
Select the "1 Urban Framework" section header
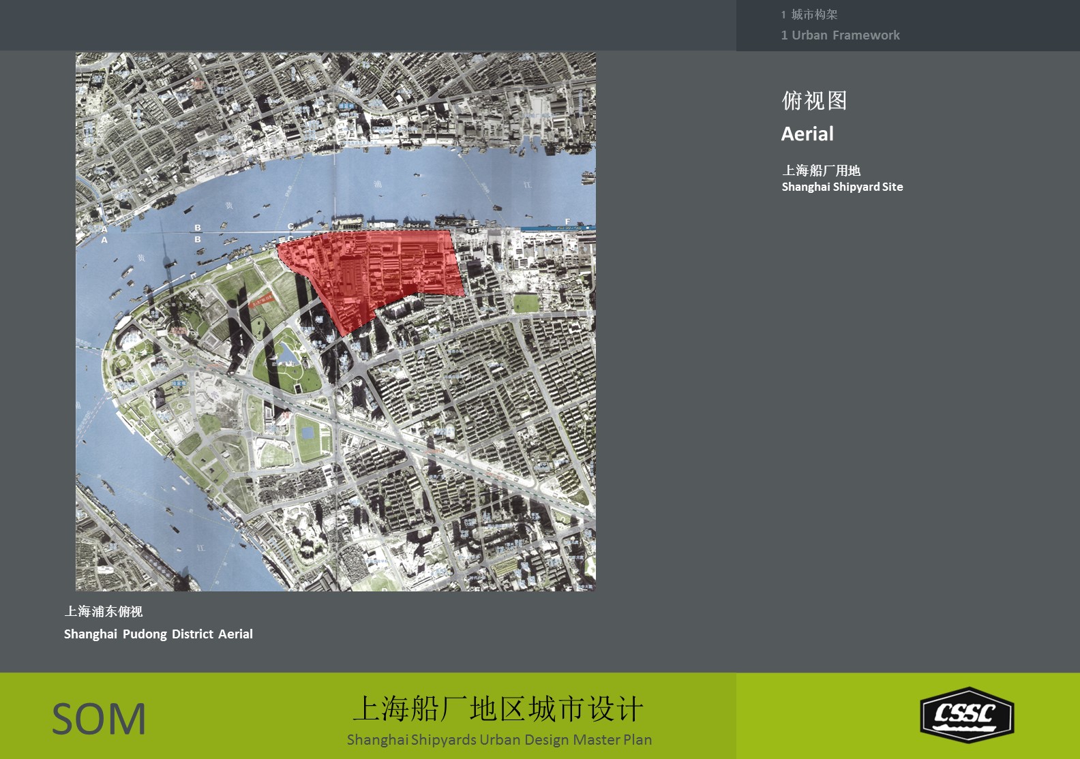coord(840,35)
